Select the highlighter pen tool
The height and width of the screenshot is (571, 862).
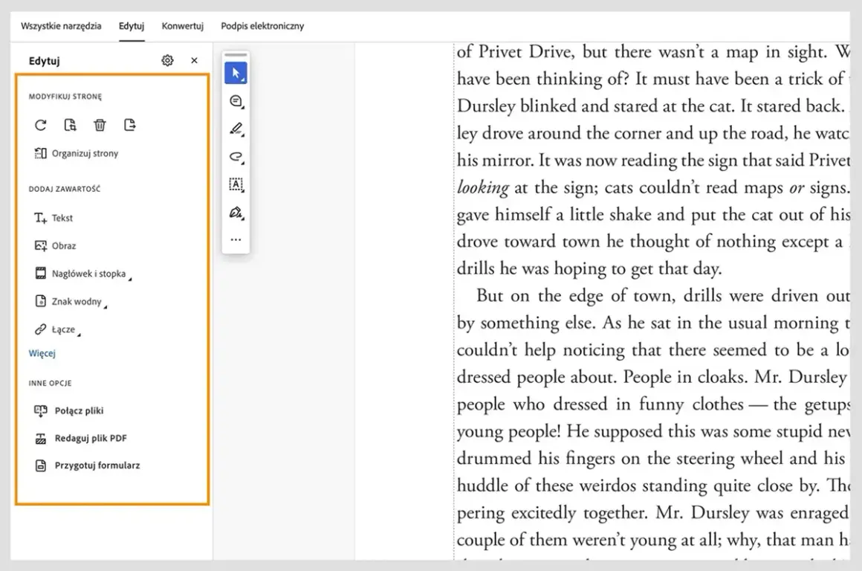coord(236,129)
